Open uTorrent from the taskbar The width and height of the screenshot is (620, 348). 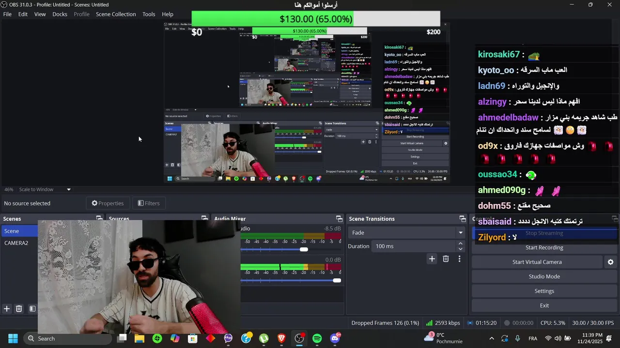[263, 338]
